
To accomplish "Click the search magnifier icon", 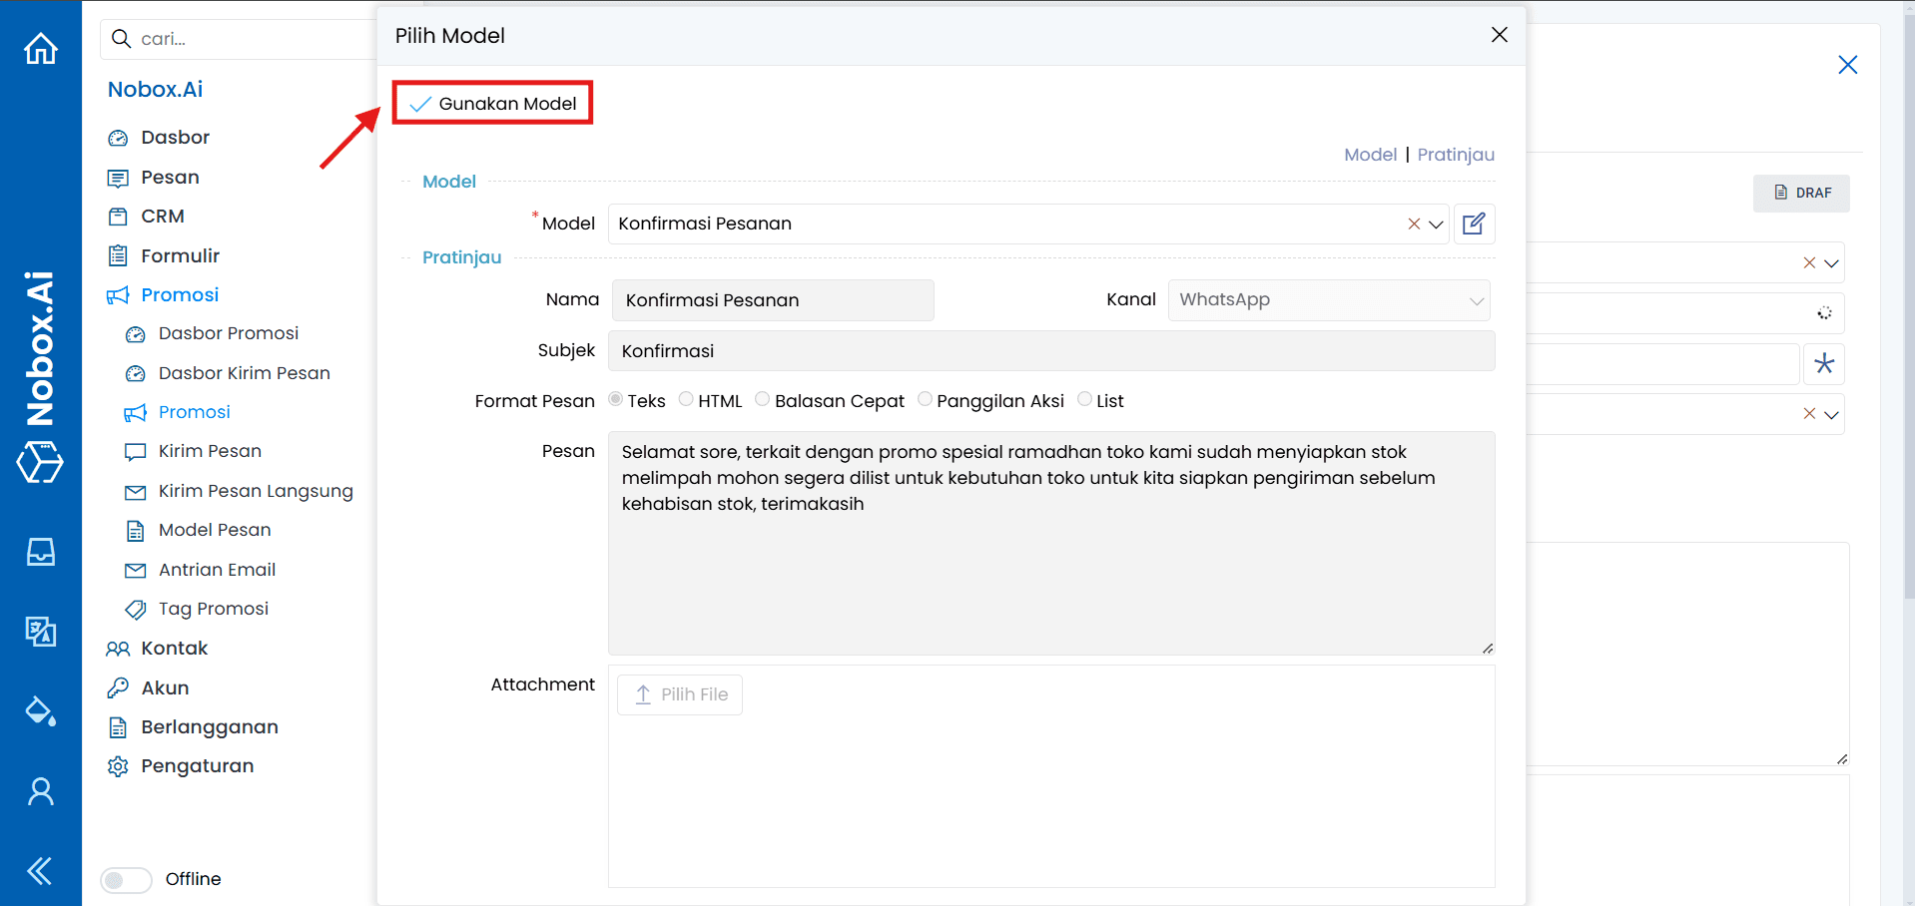I will pyautogui.click(x=121, y=39).
